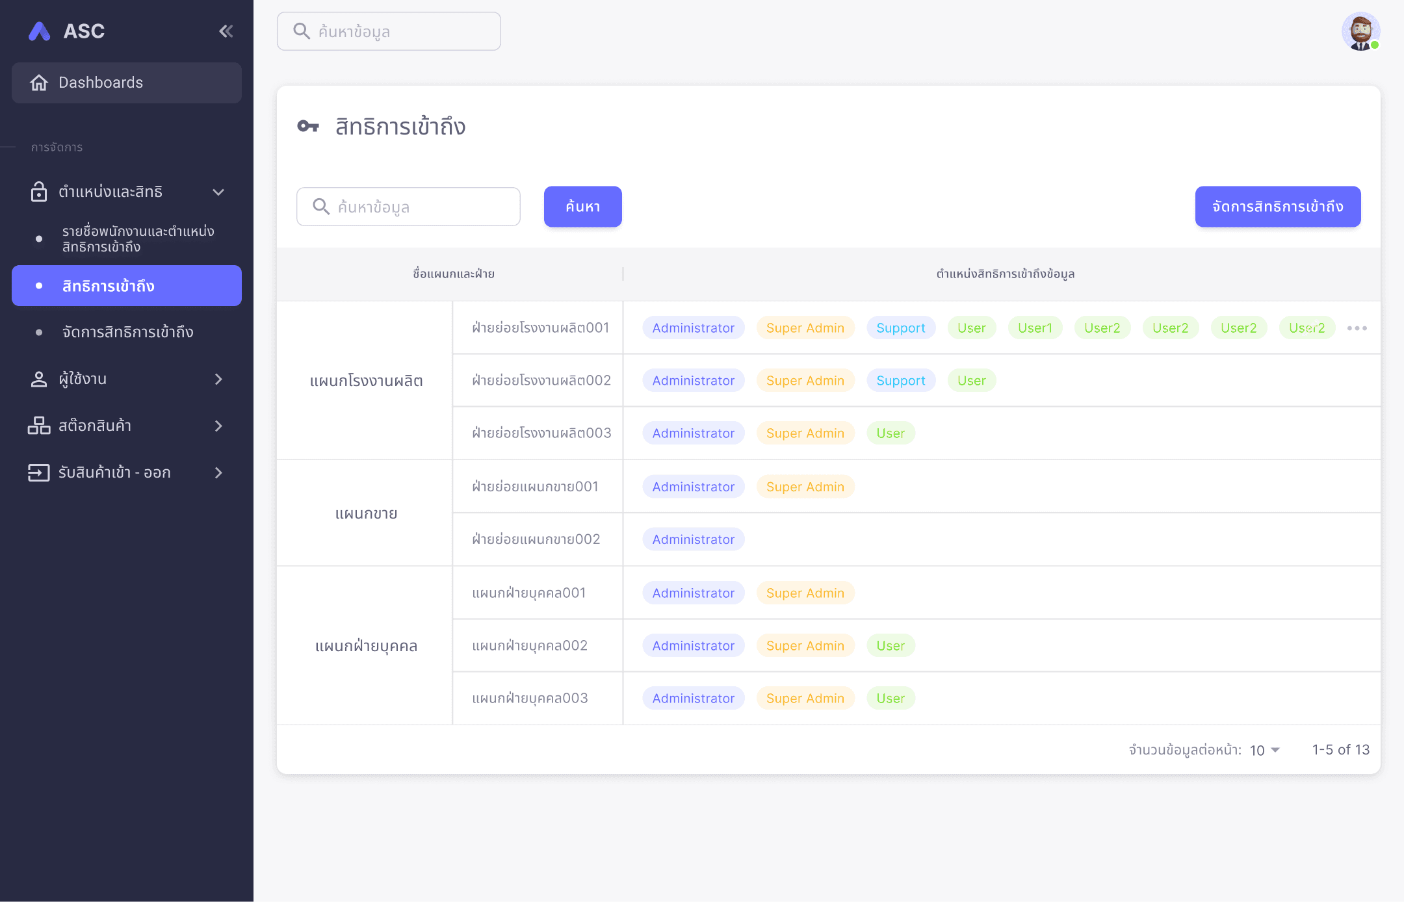This screenshot has width=1404, height=902.
Task: Click the blue จัดการสิทธิการเข้าถึง button
Action: [1277, 207]
